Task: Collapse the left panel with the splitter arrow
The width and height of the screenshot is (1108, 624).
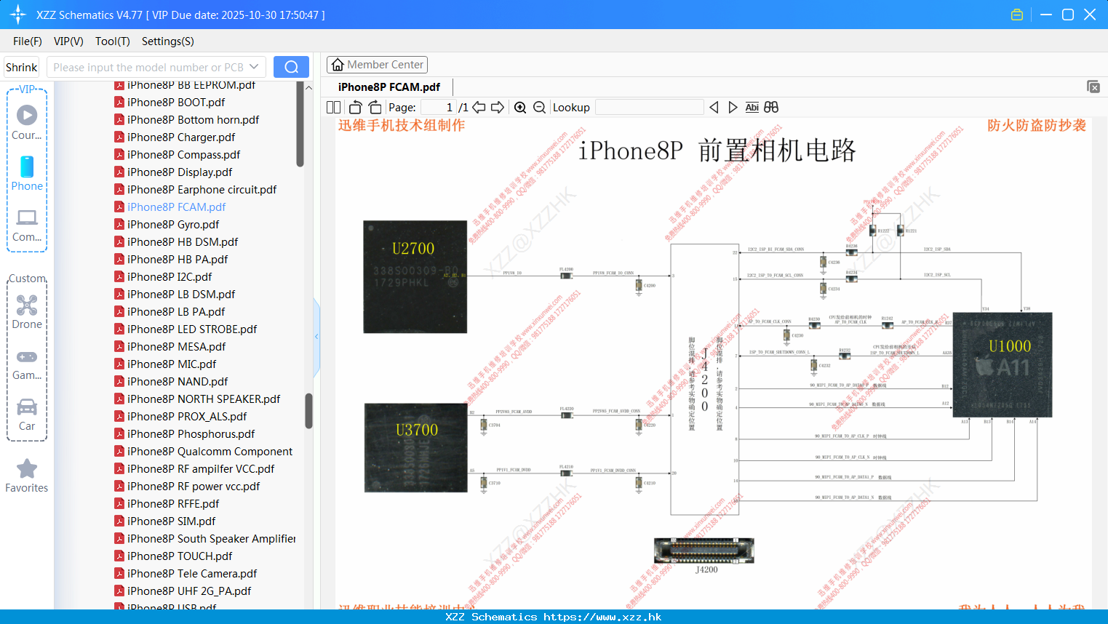Action: coord(316,336)
